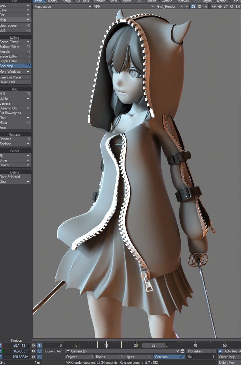Switch to the Utilities tab
This screenshot has width=241, height=365.
[x=151, y=1]
